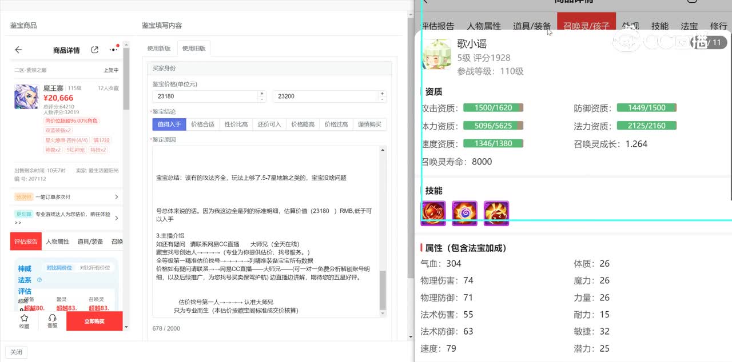Click the 关闭 button at bottom left

coord(16,352)
